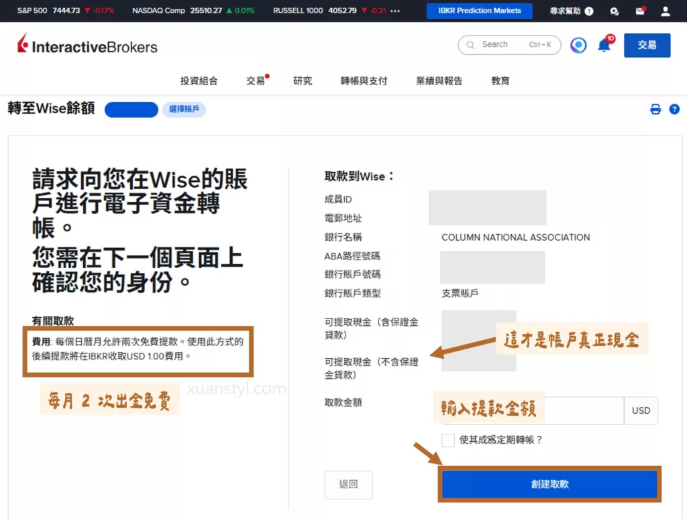The height and width of the screenshot is (519, 687).
Task: Open the 教育 menu
Action: [x=500, y=80]
